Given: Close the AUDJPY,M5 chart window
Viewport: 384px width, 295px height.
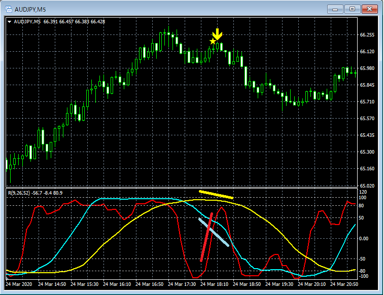Looking at the screenshot, I should 370,9.
